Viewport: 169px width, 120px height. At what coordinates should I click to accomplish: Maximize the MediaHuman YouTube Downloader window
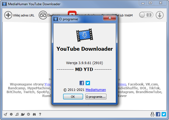coord(150,3)
